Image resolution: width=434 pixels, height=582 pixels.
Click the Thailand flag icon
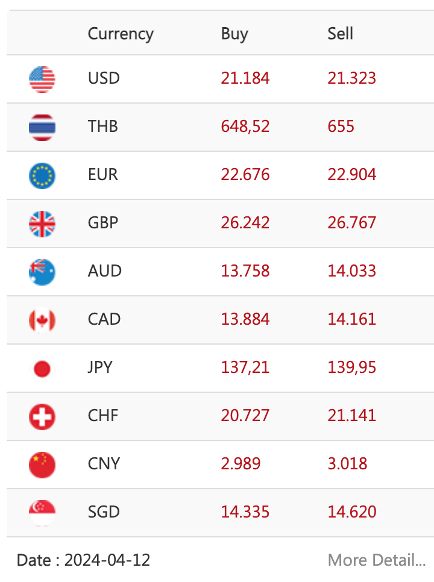tap(42, 127)
